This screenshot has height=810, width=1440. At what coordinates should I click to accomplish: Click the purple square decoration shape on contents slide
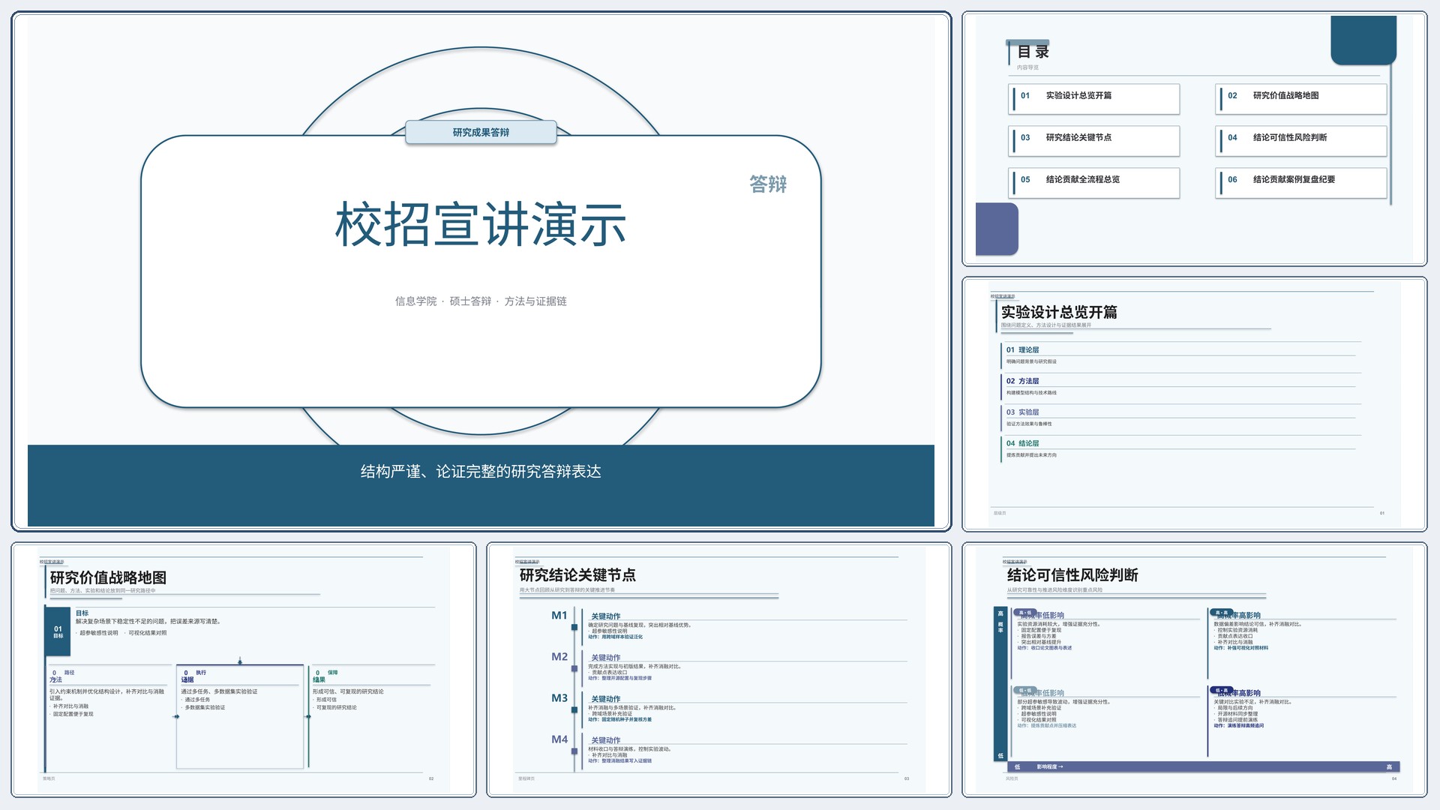pyautogui.click(x=997, y=229)
